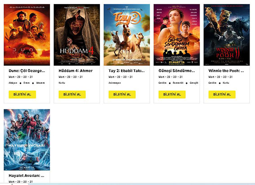Viewport: 255px width, 185px height.
Task: Select the Korku genre tag under Hüddam 4
Action: pos(62,83)
